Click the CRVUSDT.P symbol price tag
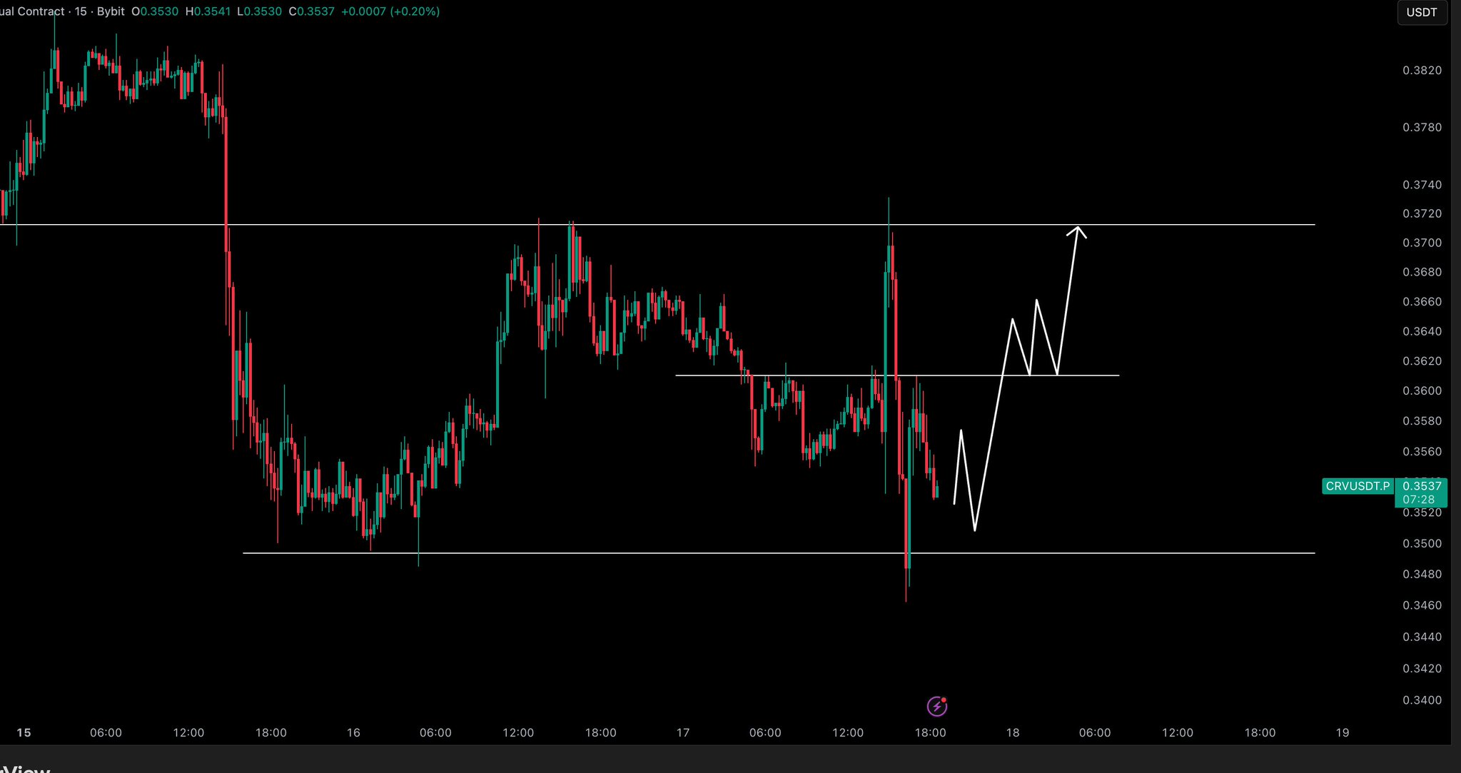The image size is (1461, 773). (x=1358, y=486)
